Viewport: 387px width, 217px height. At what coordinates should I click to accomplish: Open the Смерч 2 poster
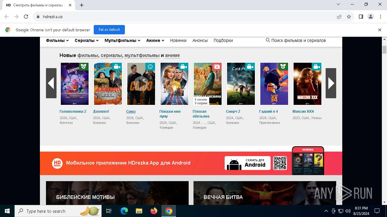point(241,84)
